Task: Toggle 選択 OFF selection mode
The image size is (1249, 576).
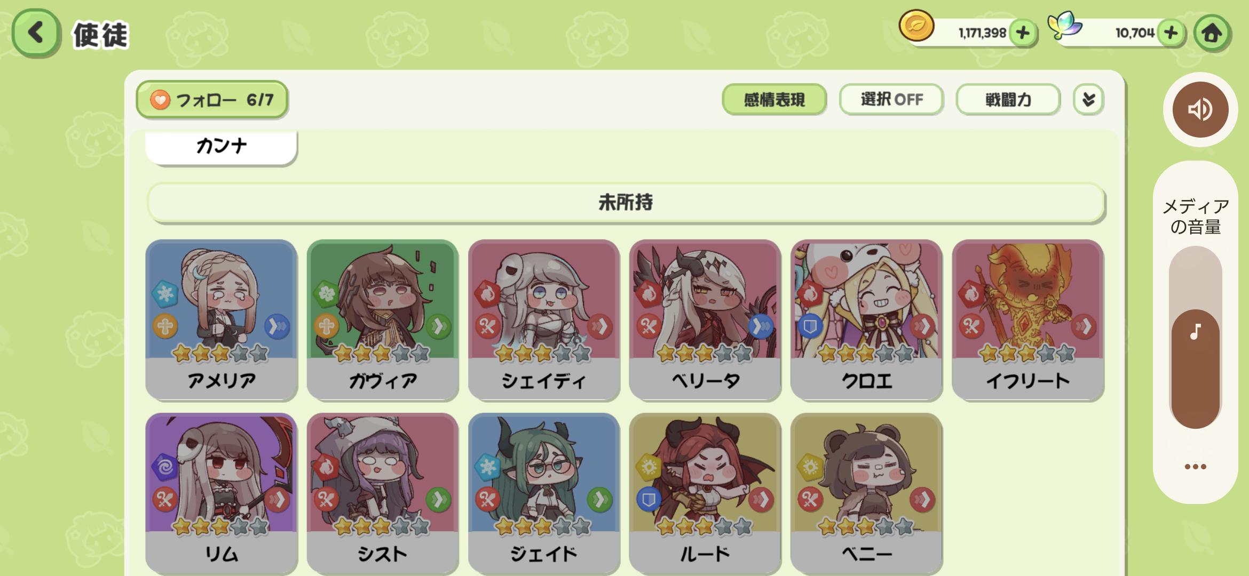Action: [891, 99]
